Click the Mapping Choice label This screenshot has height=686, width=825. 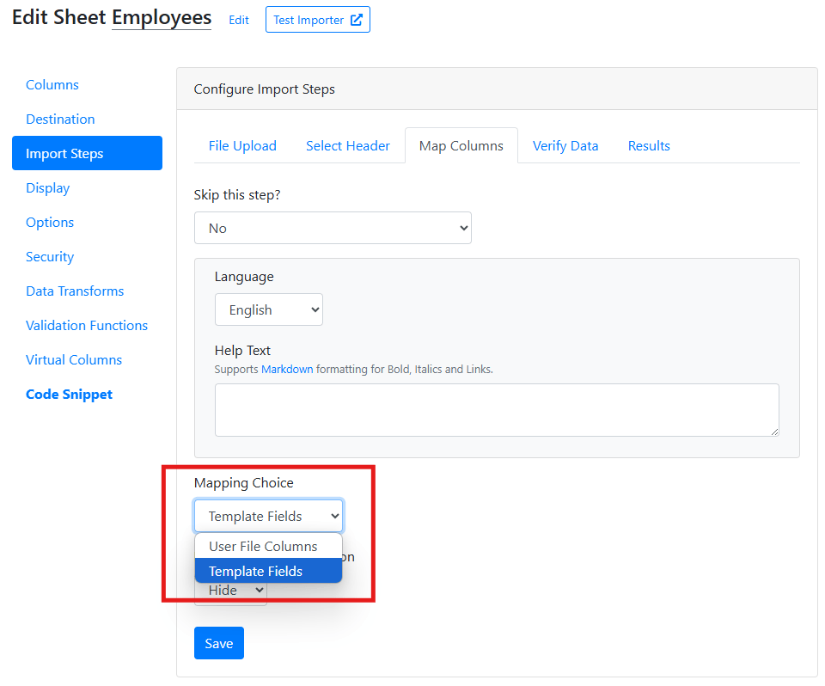pos(243,483)
